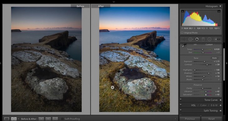228x121 pixels.
Task: Click the Contrast slider handle
Action: click(x=207, y=65)
